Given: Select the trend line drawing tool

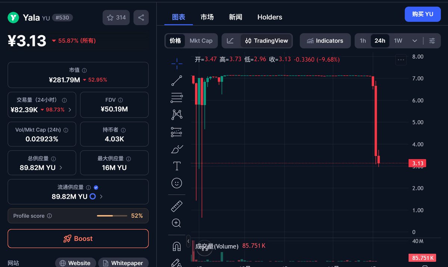Looking at the screenshot, I should coord(177,81).
